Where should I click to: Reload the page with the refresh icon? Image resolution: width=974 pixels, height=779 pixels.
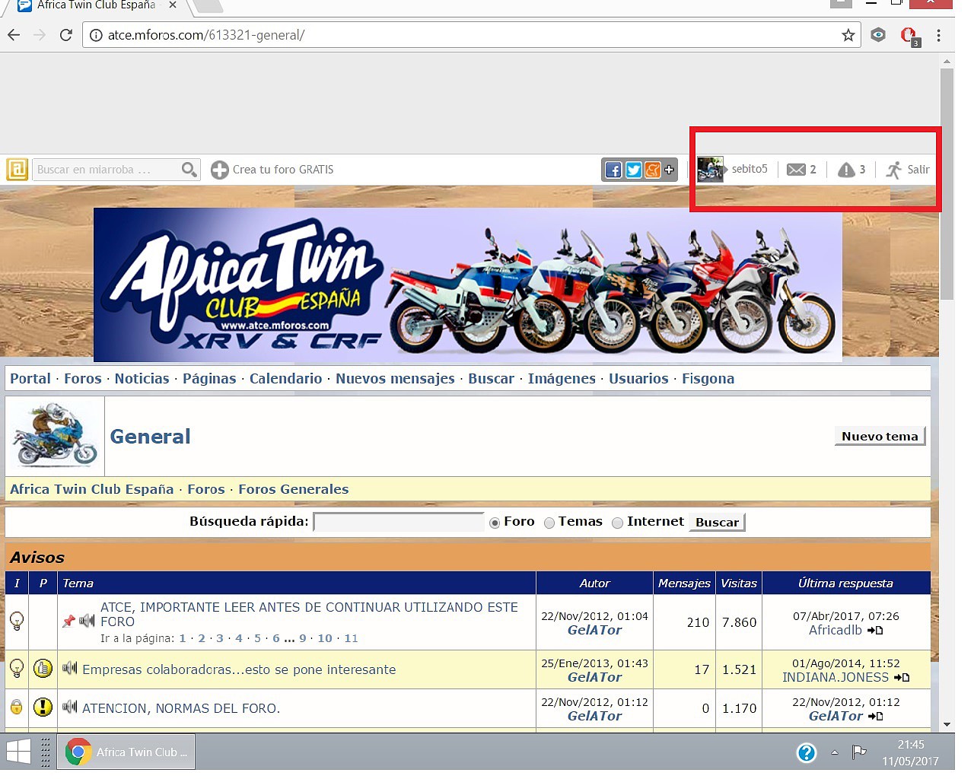(x=66, y=35)
